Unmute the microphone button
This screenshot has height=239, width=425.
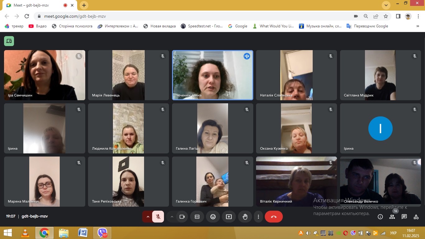click(158, 217)
